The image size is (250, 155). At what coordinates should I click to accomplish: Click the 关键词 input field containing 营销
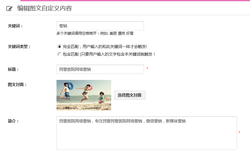click(100, 26)
